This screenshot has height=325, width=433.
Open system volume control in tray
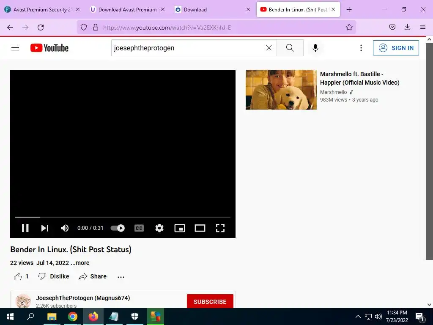coord(378,317)
